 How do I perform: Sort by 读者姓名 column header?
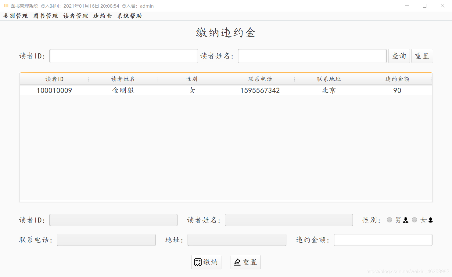[123, 79]
